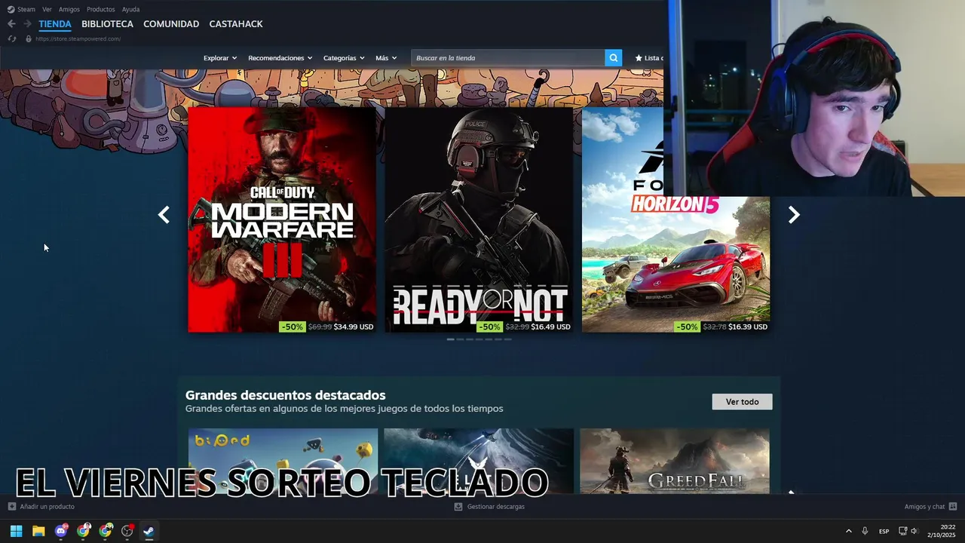Show hidden system tray icons
The image size is (965, 543).
[849, 531]
